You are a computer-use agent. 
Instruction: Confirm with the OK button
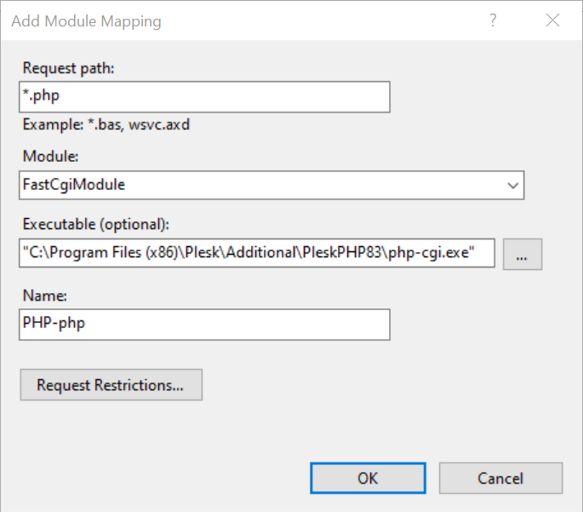pyautogui.click(x=368, y=478)
